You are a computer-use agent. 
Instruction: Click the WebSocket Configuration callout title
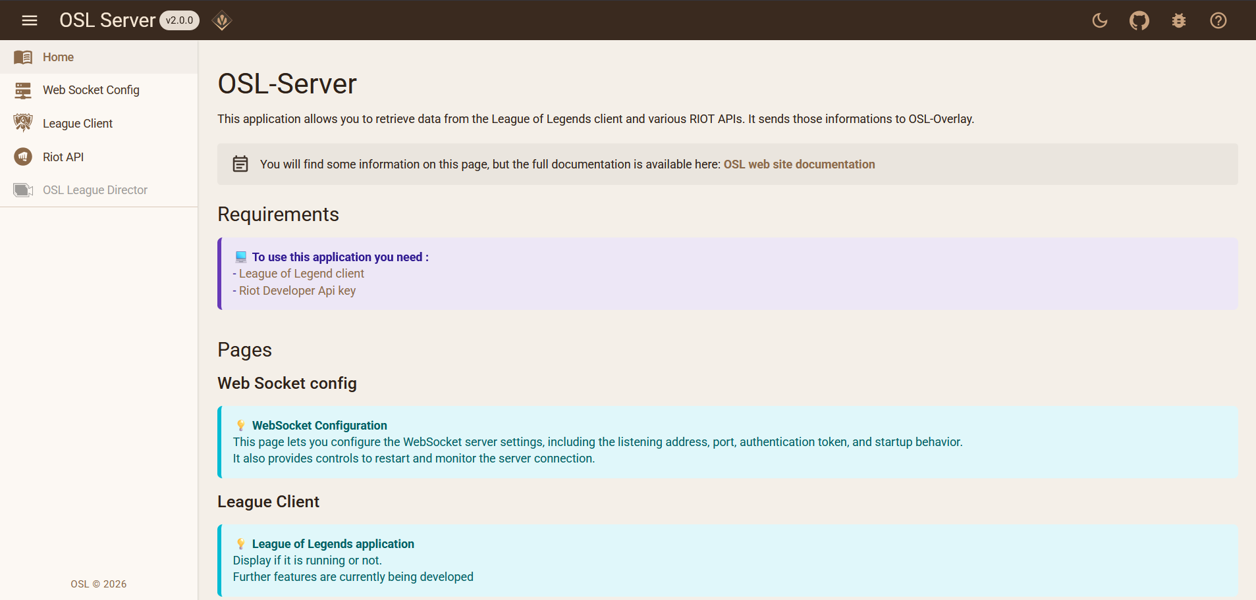tap(319, 426)
